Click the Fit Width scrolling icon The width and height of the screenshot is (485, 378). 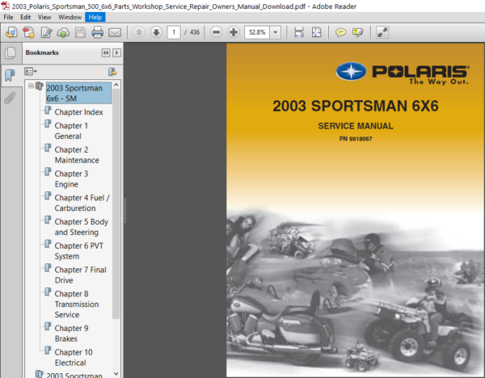coord(299,32)
